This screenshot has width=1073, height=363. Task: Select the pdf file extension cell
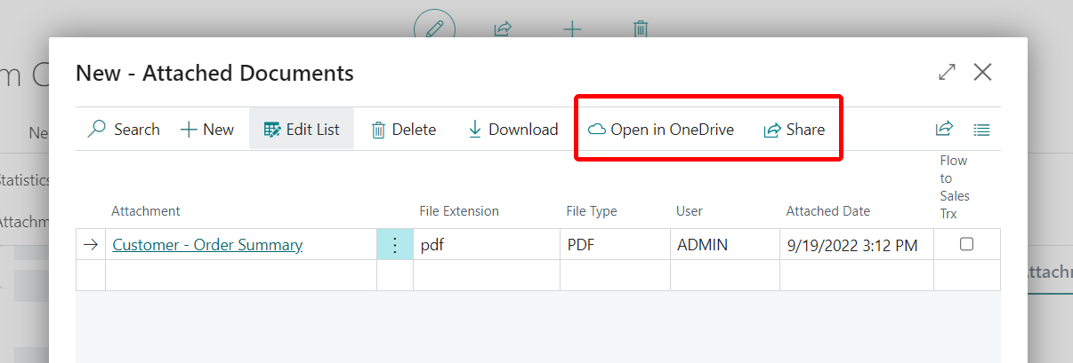pyautogui.click(x=486, y=245)
